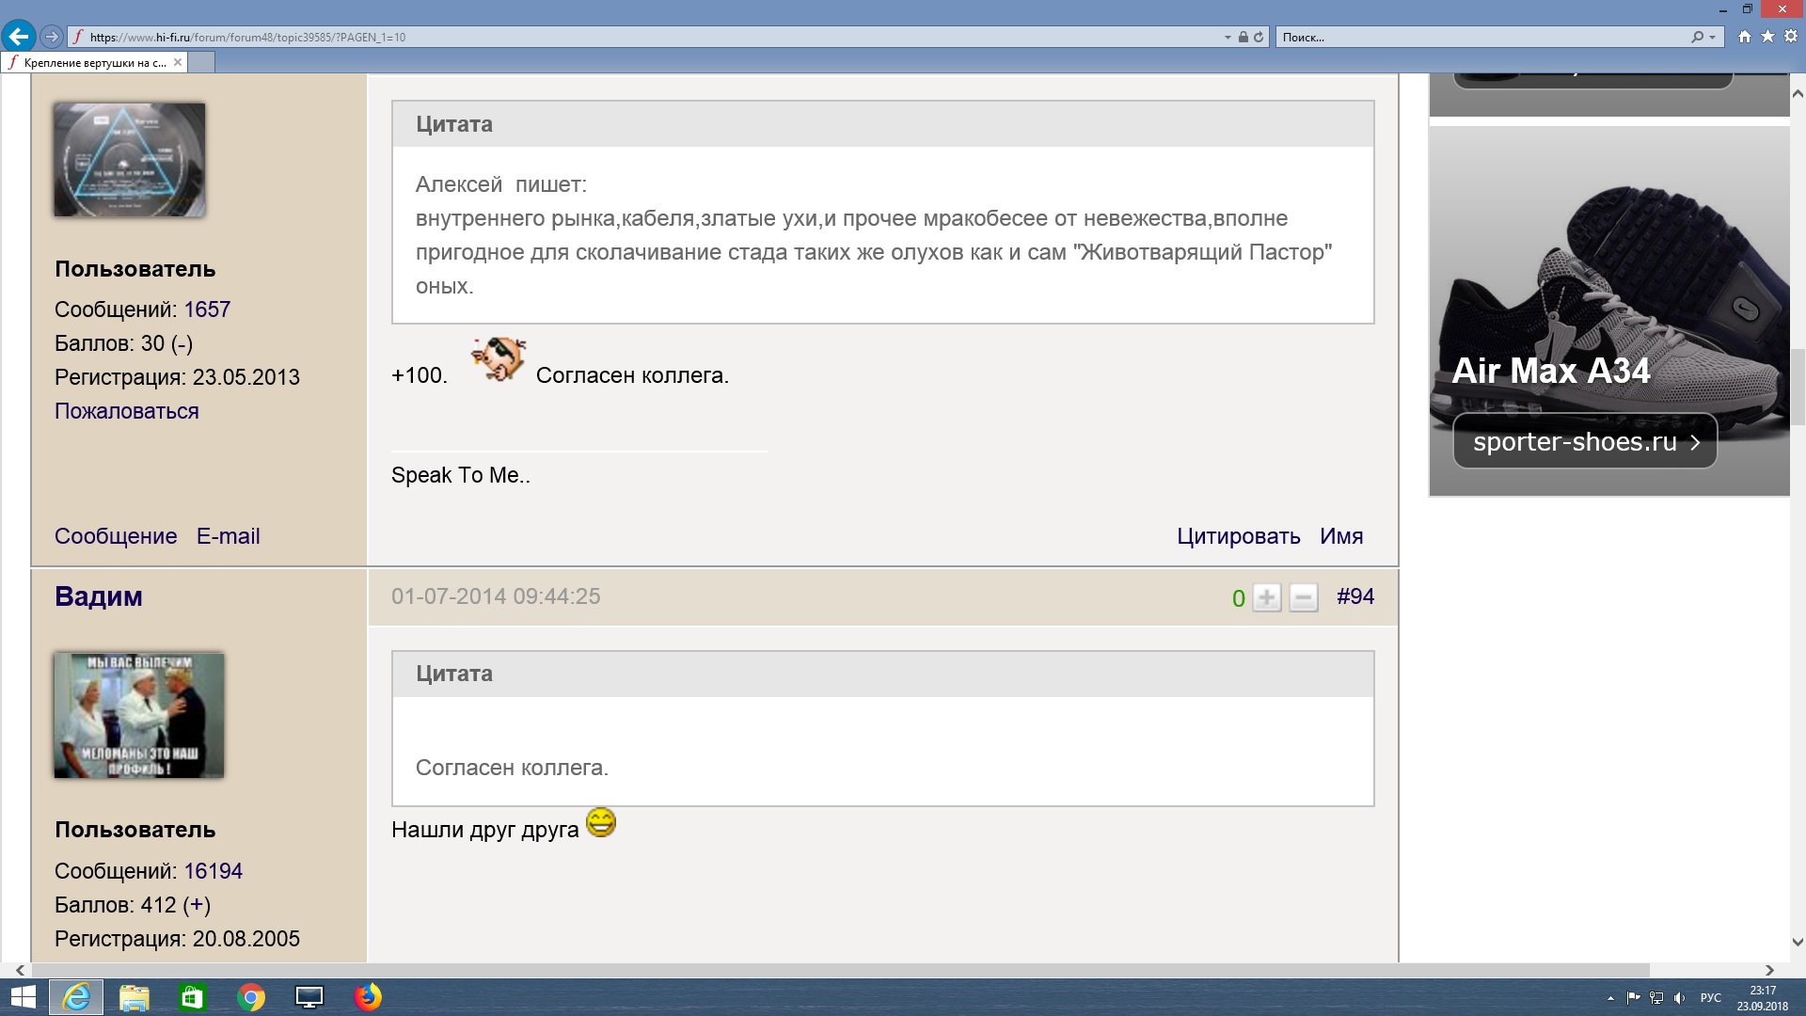Close the "Крепление вертушки" tab
1806x1016 pixels.
pos(177,62)
